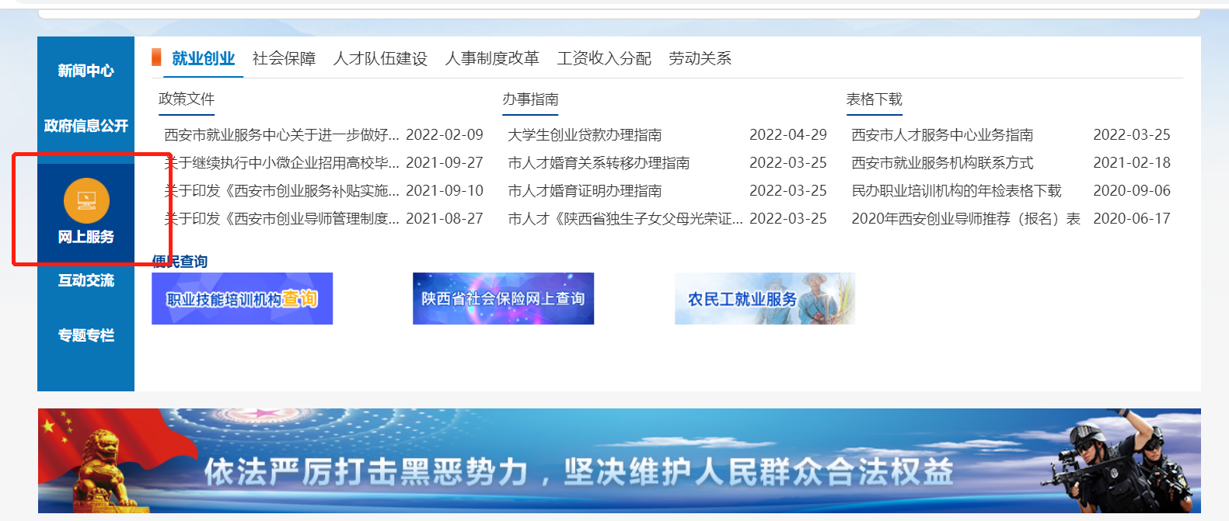Click date 2022-04-29 in 办事指南 list

pos(788,135)
